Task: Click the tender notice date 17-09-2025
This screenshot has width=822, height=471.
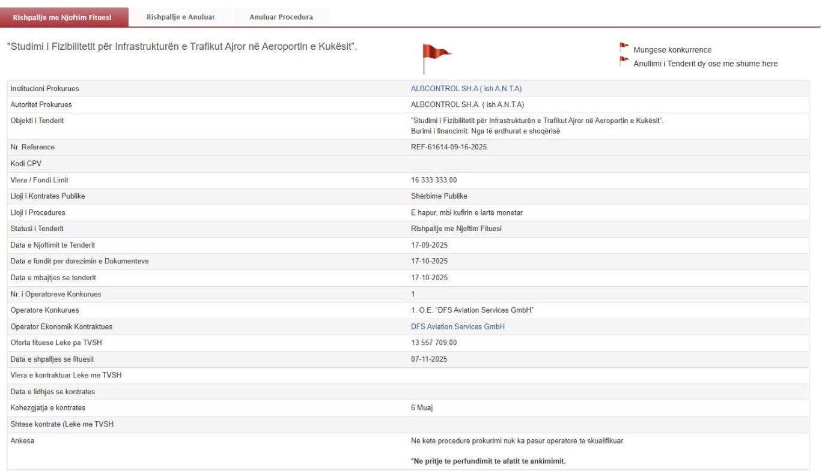Action: click(429, 245)
